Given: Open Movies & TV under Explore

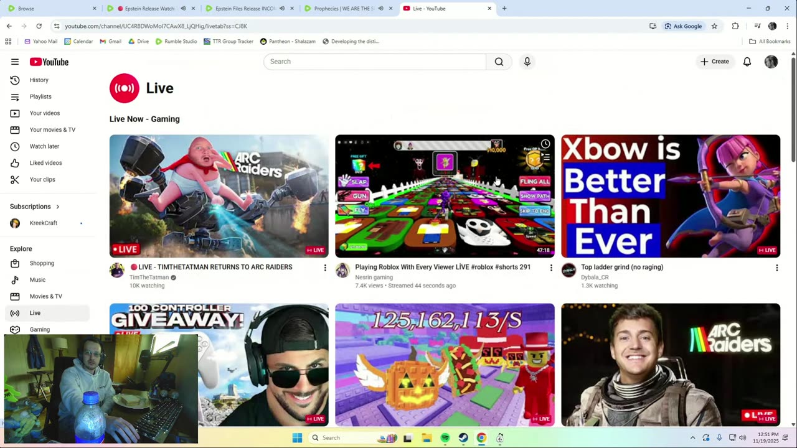Looking at the screenshot, I should tap(45, 296).
